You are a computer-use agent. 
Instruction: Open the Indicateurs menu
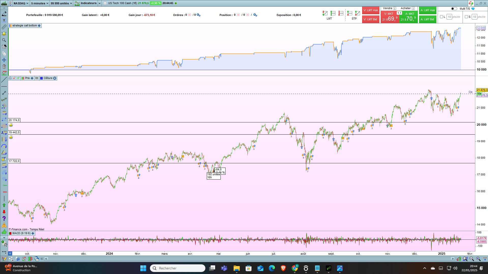coord(88,3)
